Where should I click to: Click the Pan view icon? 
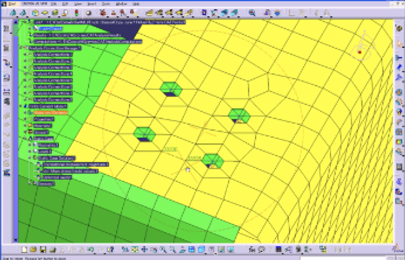click(x=144, y=249)
